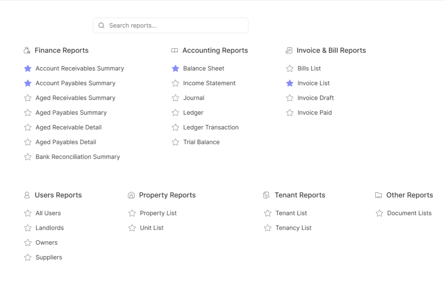Open Bank Reconciliation Summary report
Image resolution: width=445 pixels, height=281 pixels.
coord(78,157)
